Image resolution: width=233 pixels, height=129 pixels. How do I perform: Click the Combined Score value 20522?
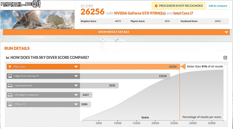click(218, 21)
